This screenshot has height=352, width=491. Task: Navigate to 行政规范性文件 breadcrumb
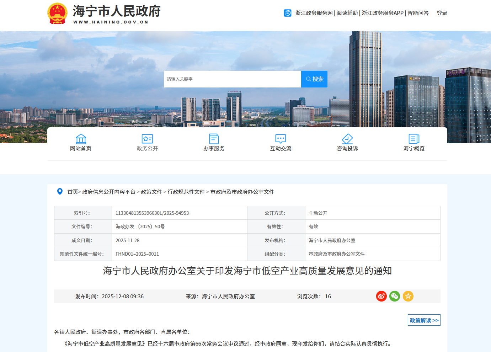tap(186, 192)
